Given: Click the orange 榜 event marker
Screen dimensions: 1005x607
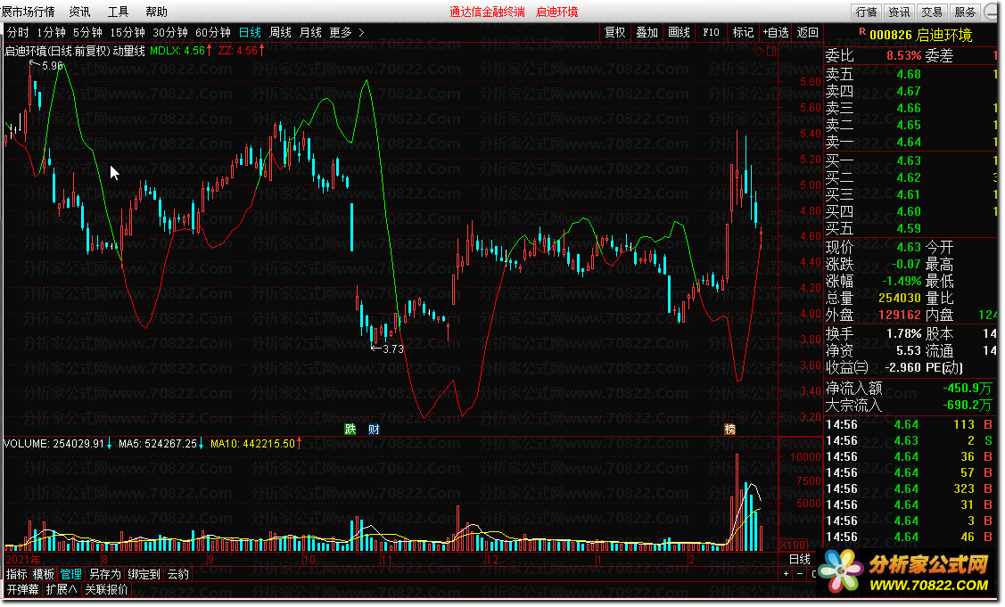Looking at the screenshot, I should 729,429.
